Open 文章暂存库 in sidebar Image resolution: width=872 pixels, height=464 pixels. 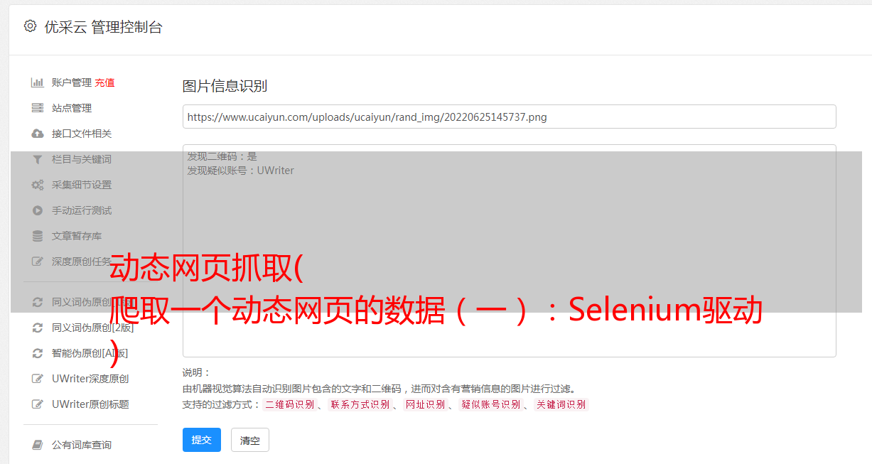pos(77,236)
